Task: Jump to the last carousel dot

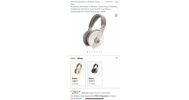Action: [x=102, y=52]
